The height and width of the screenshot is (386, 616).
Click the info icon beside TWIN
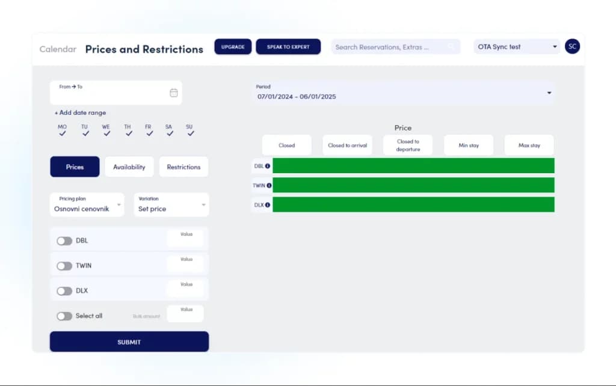[x=269, y=185]
